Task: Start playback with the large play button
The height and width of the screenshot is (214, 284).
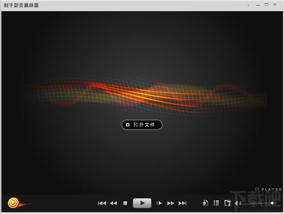Action: (142, 203)
